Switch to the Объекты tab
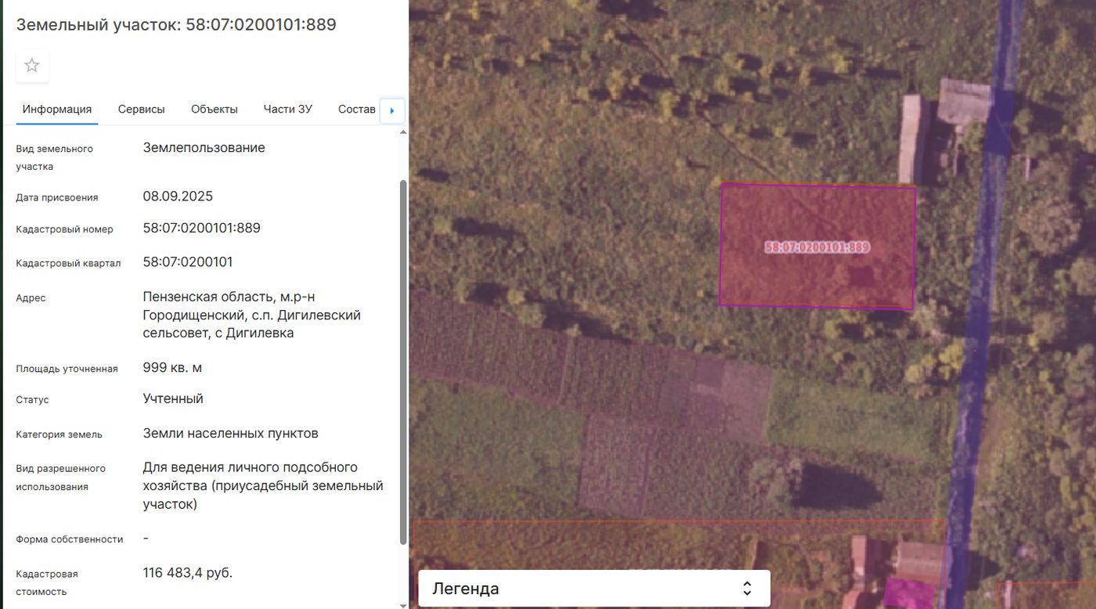 (215, 110)
